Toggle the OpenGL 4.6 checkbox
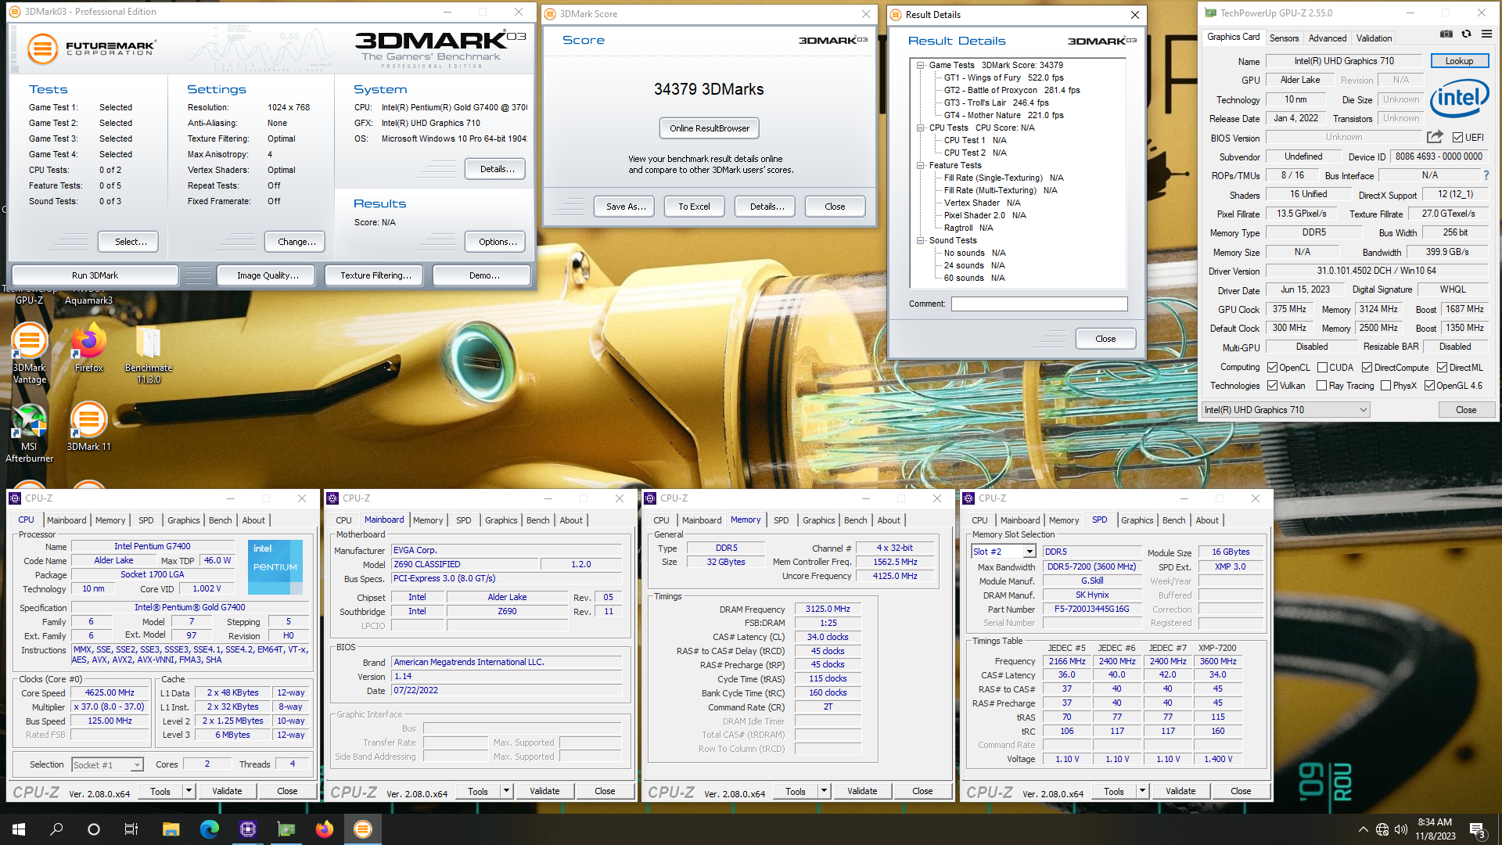This screenshot has width=1502, height=845. (1429, 386)
